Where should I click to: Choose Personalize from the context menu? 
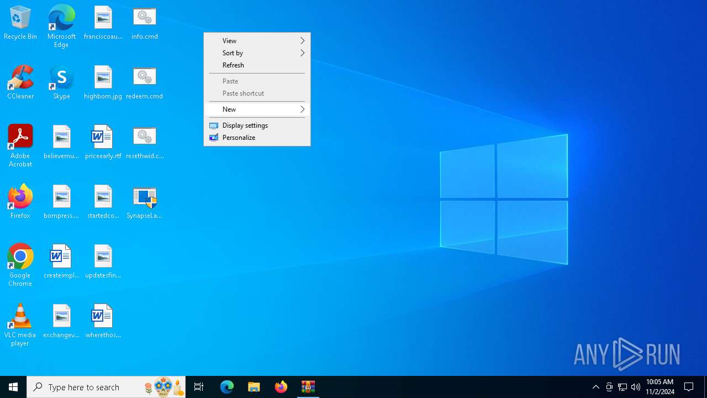[257, 138]
